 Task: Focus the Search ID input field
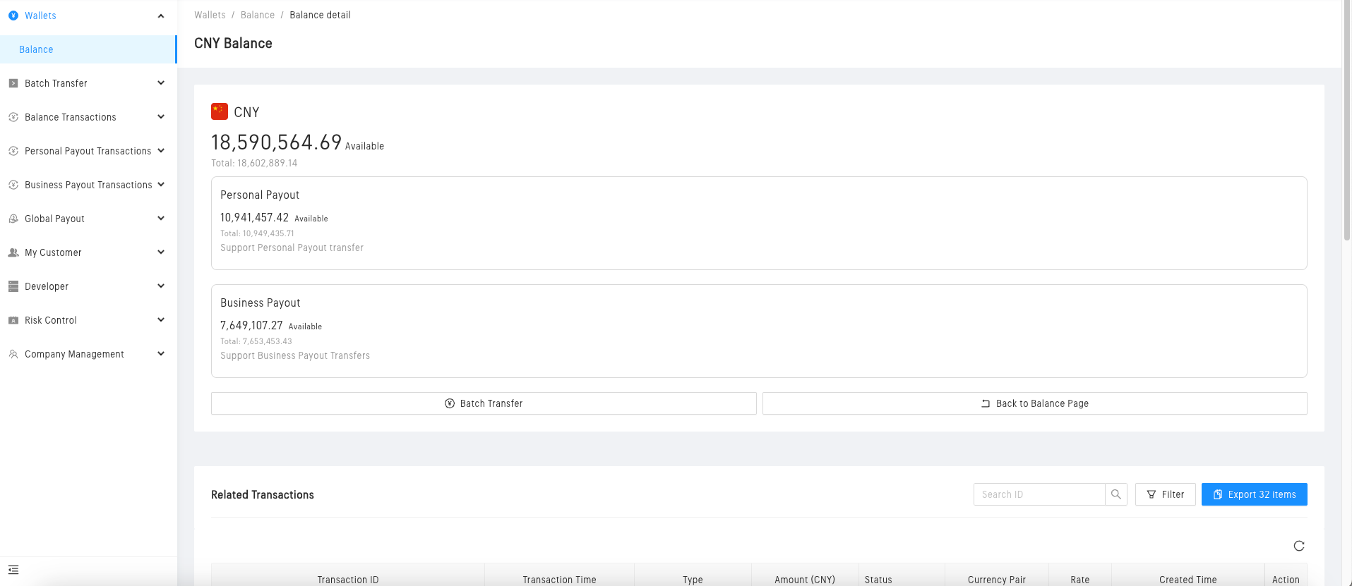coord(1039,494)
